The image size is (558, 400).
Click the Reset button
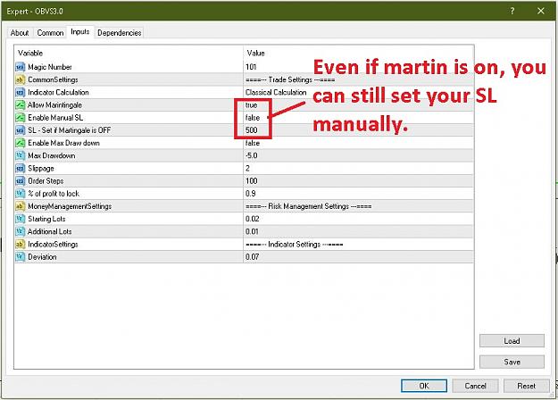(527, 386)
